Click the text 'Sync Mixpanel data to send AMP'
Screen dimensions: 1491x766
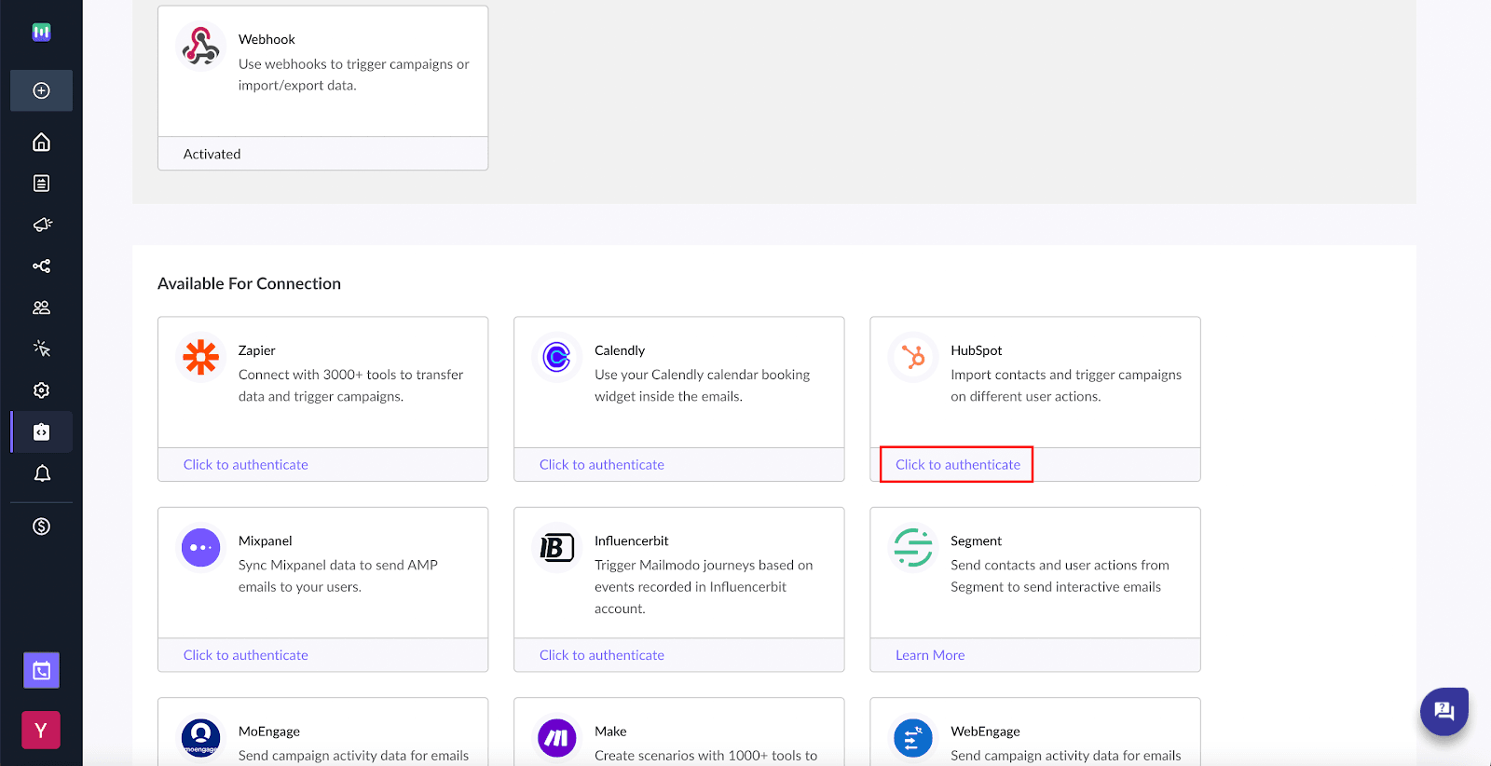tap(338, 565)
